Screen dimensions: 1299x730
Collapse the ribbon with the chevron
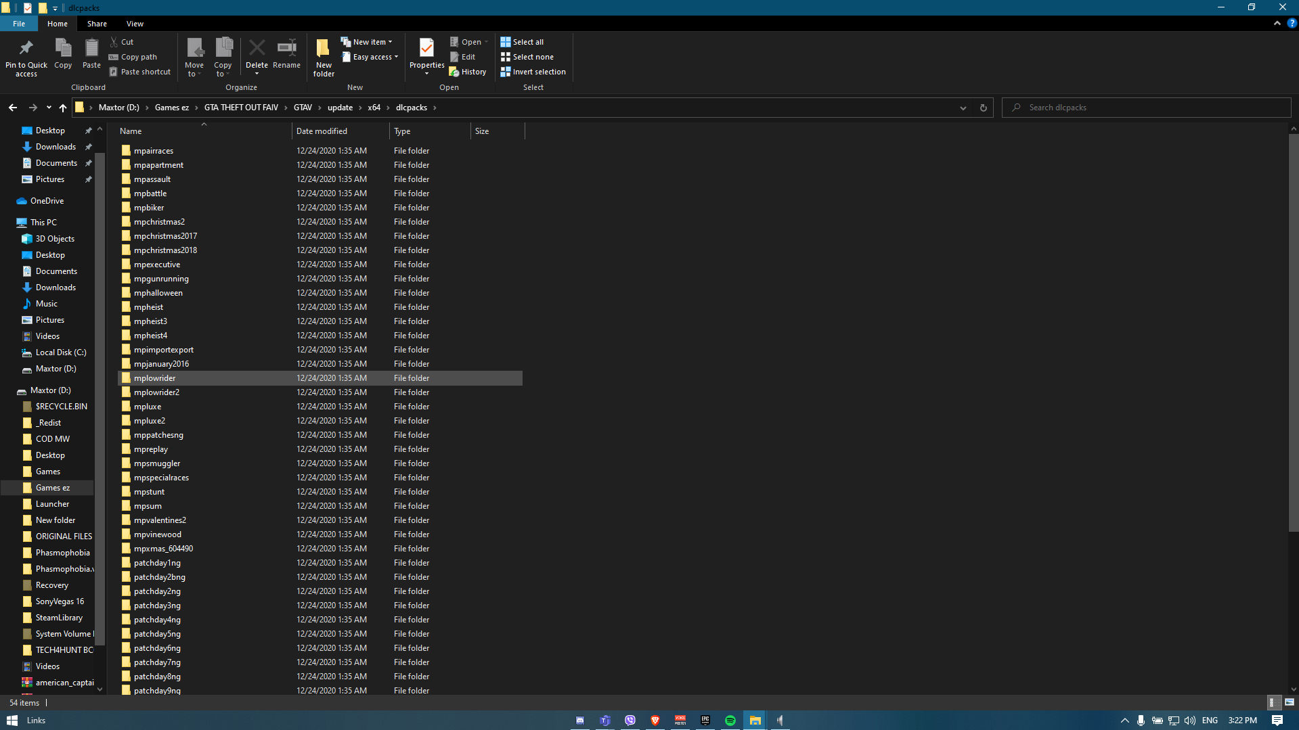pyautogui.click(x=1277, y=23)
